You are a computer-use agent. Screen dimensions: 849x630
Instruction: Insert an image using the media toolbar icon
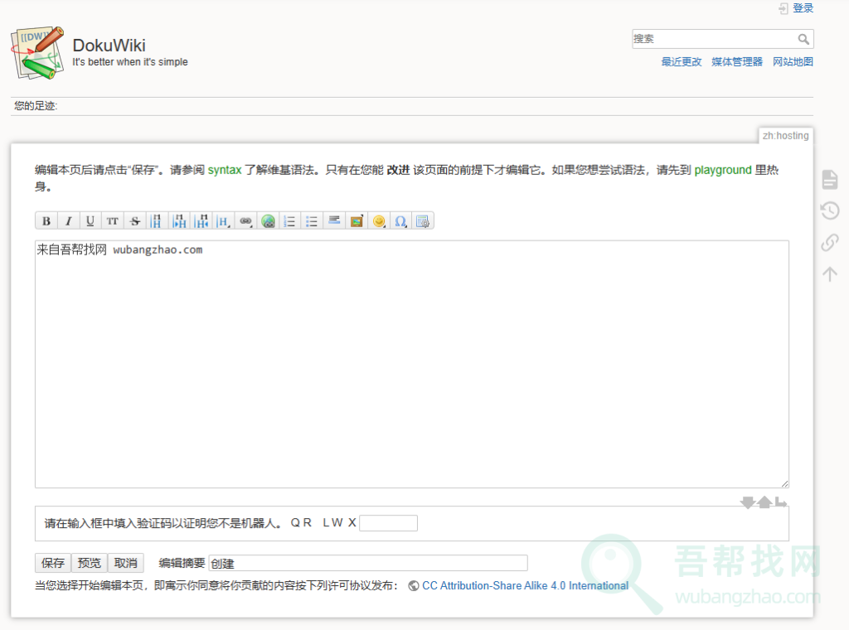[x=356, y=220]
